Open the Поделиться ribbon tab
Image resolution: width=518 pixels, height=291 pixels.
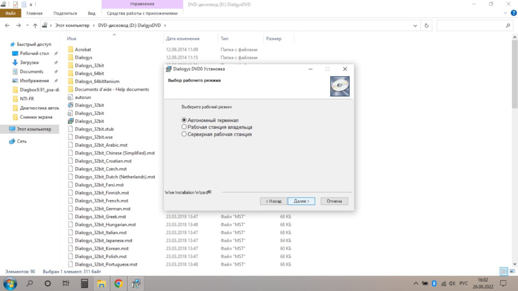(x=65, y=13)
